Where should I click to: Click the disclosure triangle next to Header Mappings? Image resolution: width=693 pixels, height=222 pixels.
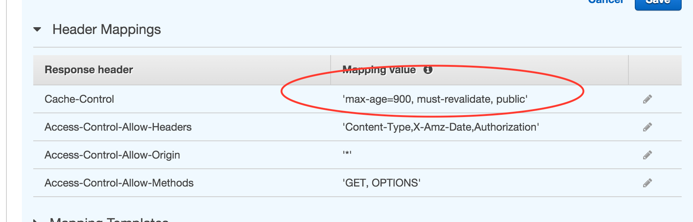coord(37,29)
